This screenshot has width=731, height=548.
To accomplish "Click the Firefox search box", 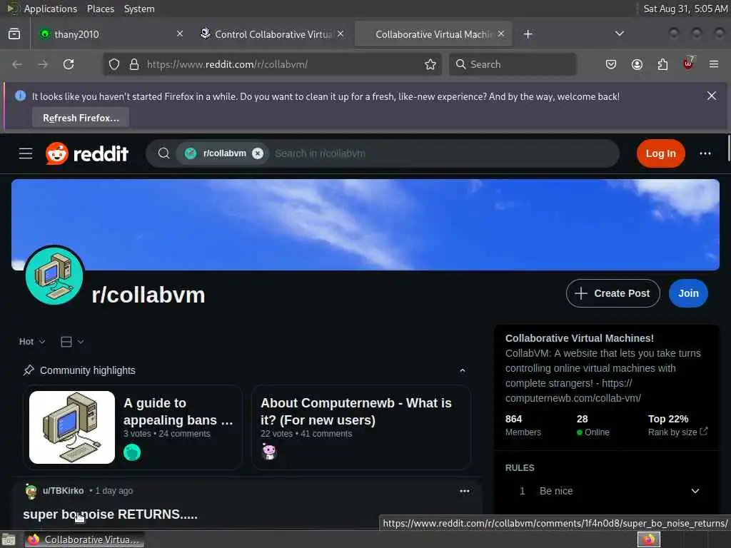I will [x=513, y=64].
